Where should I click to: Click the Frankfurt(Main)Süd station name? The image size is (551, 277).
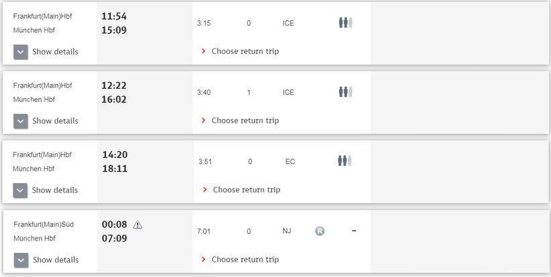43,225
